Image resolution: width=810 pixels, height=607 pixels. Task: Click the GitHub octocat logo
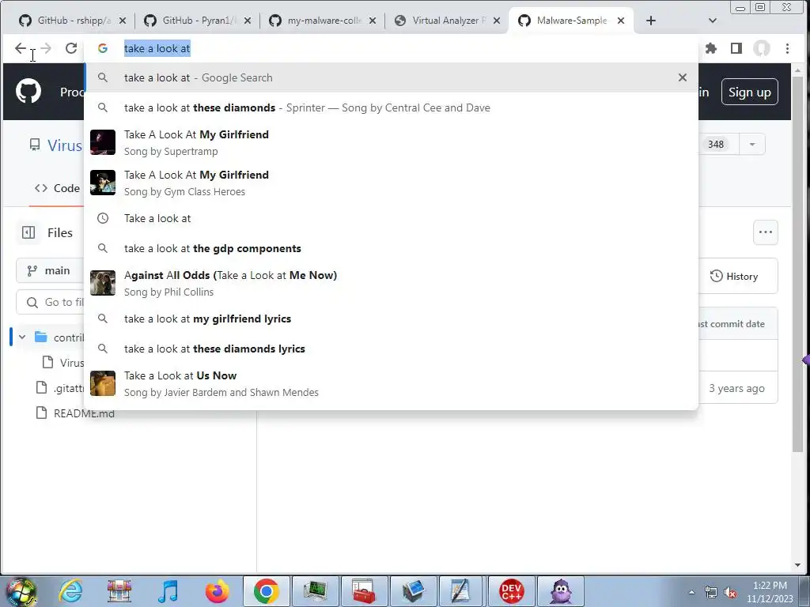(x=28, y=92)
